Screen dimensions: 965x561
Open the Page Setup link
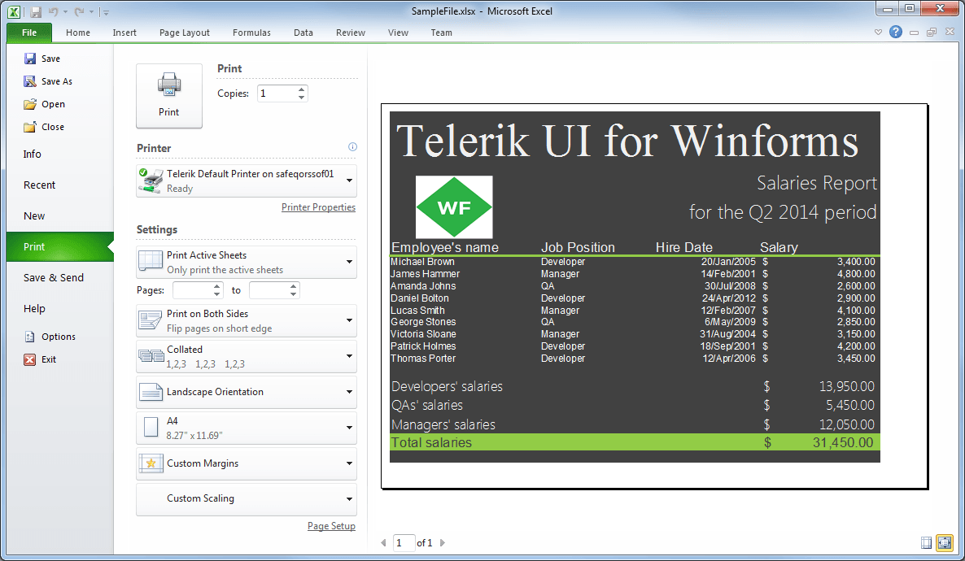pyautogui.click(x=331, y=526)
